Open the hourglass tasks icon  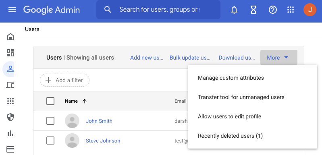[253, 10]
